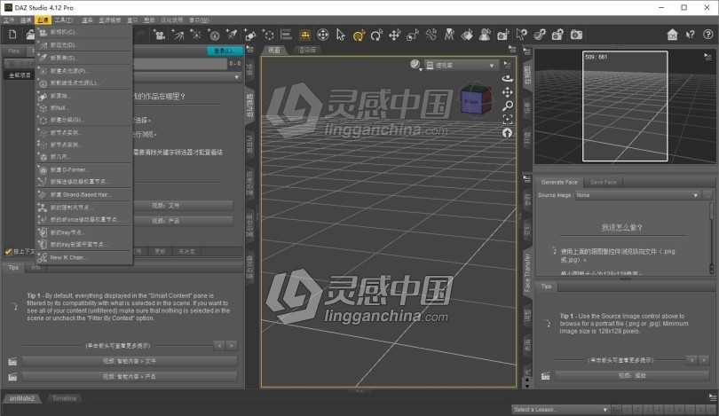Click the yellow grid toolbar icon

[304, 35]
